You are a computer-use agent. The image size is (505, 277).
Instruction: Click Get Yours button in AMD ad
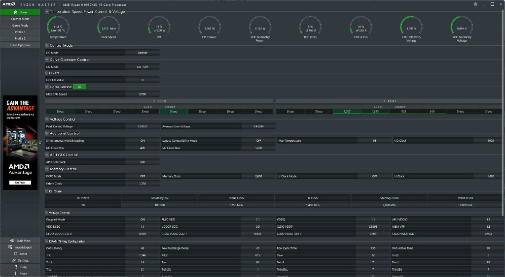[20, 183]
